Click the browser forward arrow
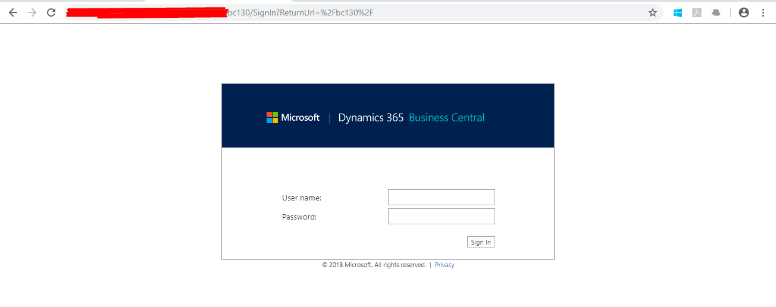The width and height of the screenshot is (776, 307). click(x=32, y=12)
